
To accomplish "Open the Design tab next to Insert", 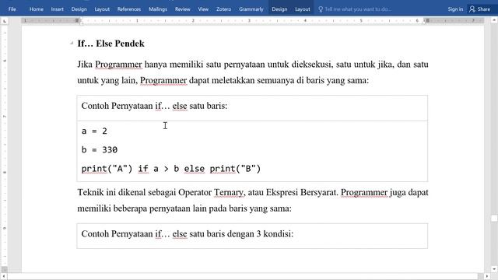I will [79, 9].
